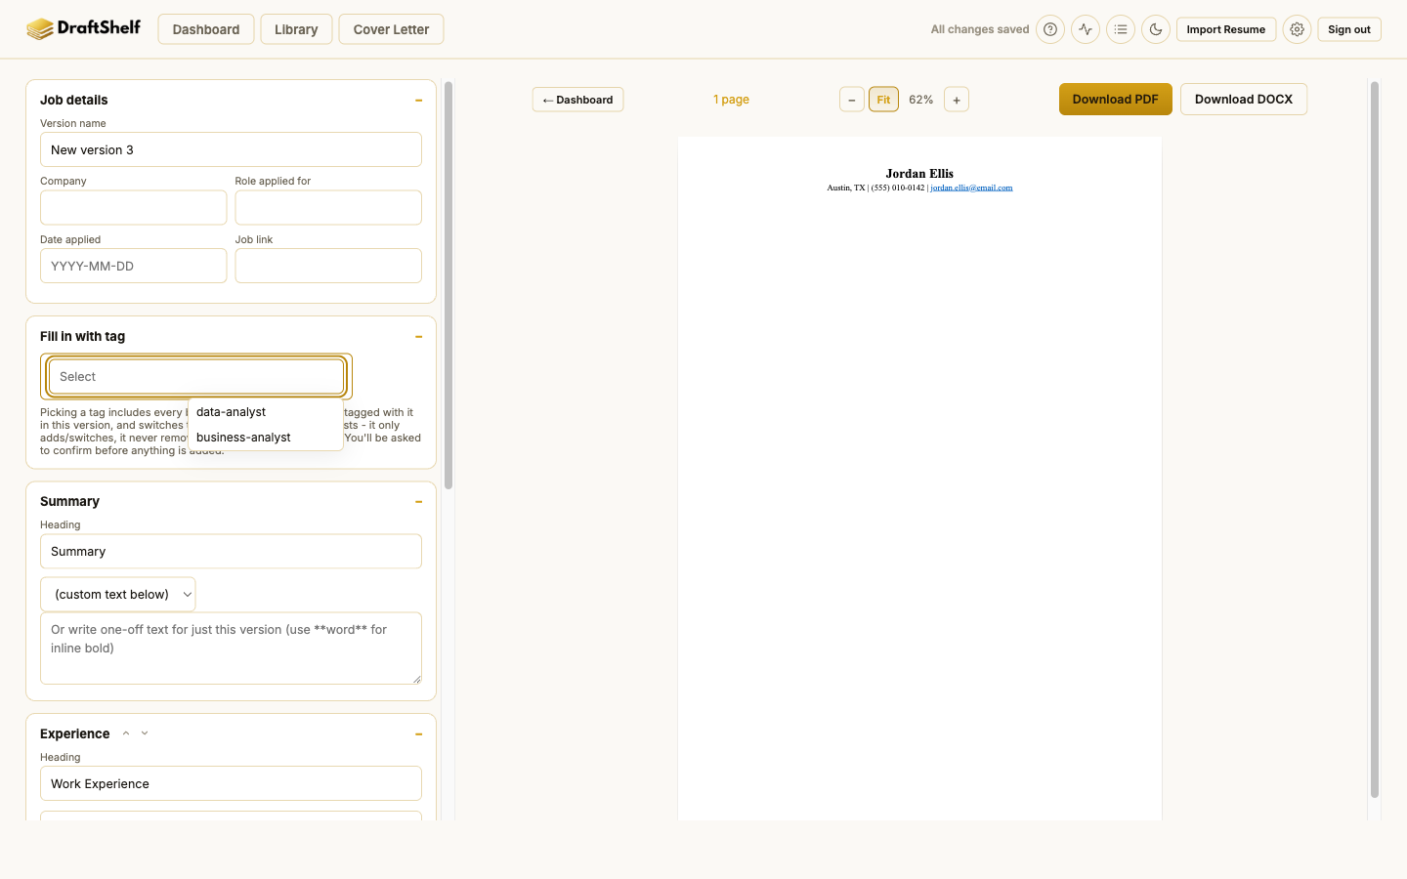Open the jordan.ellis email link in preview
Image resolution: width=1407 pixels, height=879 pixels.
[x=971, y=188]
